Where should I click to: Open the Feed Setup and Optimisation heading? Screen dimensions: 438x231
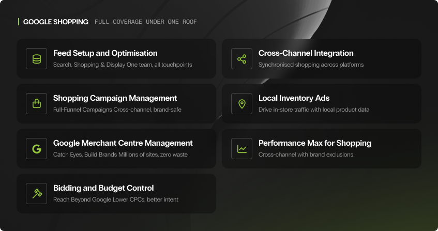pyautogui.click(x=105, y=53)
